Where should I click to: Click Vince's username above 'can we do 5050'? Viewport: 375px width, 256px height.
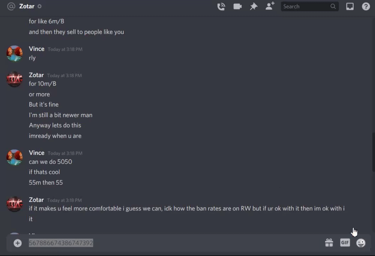(37, 153)
